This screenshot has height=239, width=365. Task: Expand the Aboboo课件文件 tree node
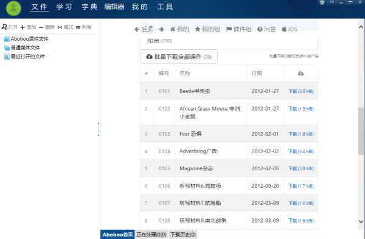pos(2,39)
